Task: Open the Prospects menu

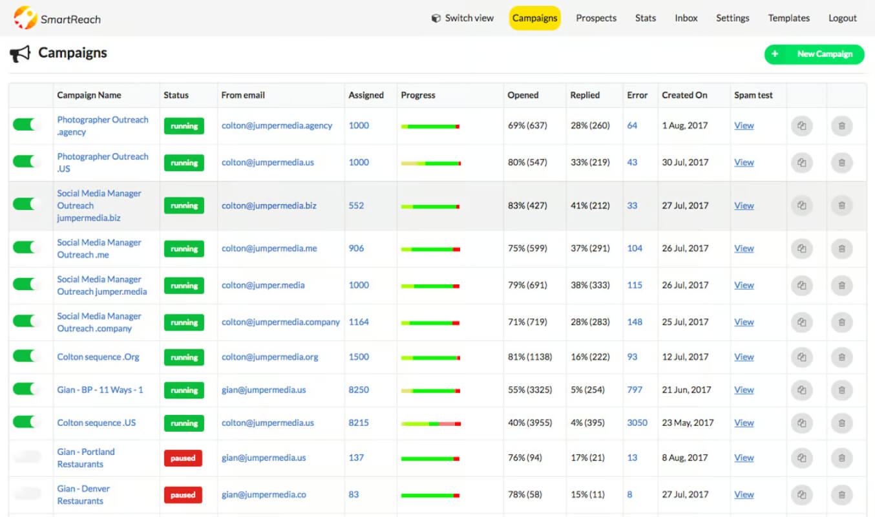Action: (x=596, y=18)
